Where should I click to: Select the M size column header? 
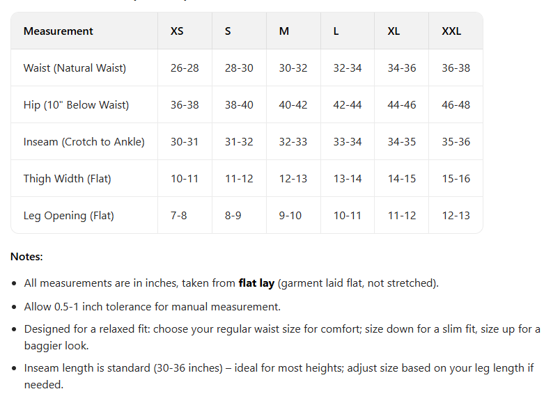[x=284, y=31]
